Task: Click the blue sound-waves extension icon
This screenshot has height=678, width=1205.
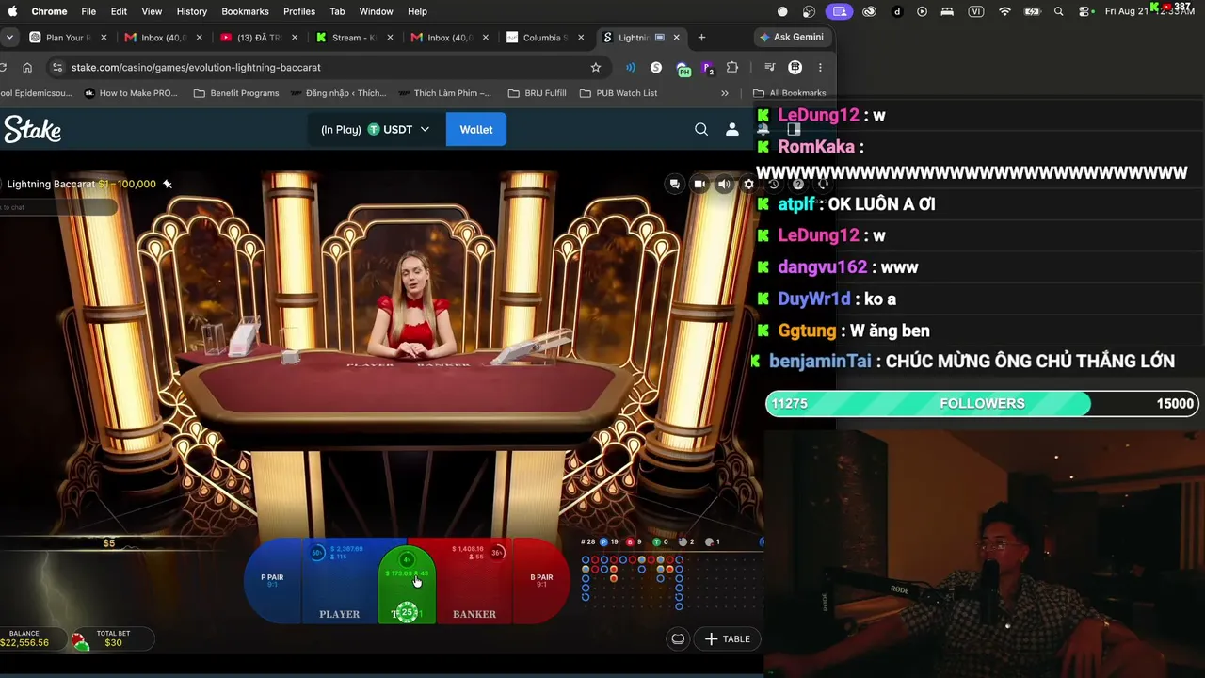Action: 631,67
